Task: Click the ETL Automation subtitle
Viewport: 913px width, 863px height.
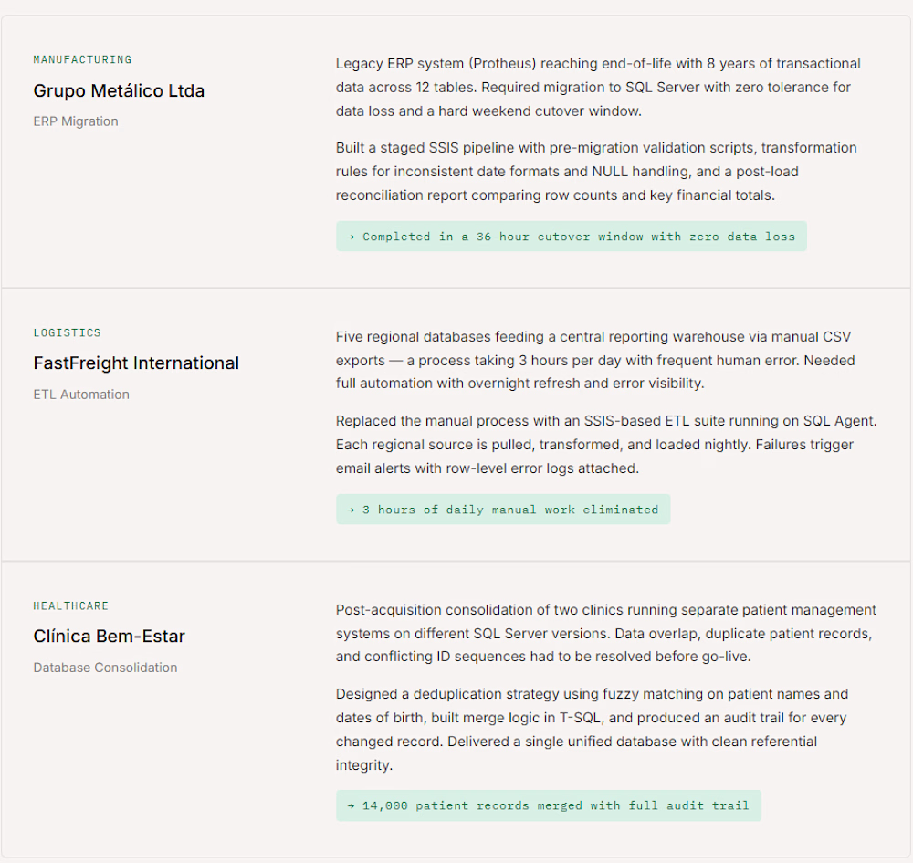Action: [x=81, y=395]
